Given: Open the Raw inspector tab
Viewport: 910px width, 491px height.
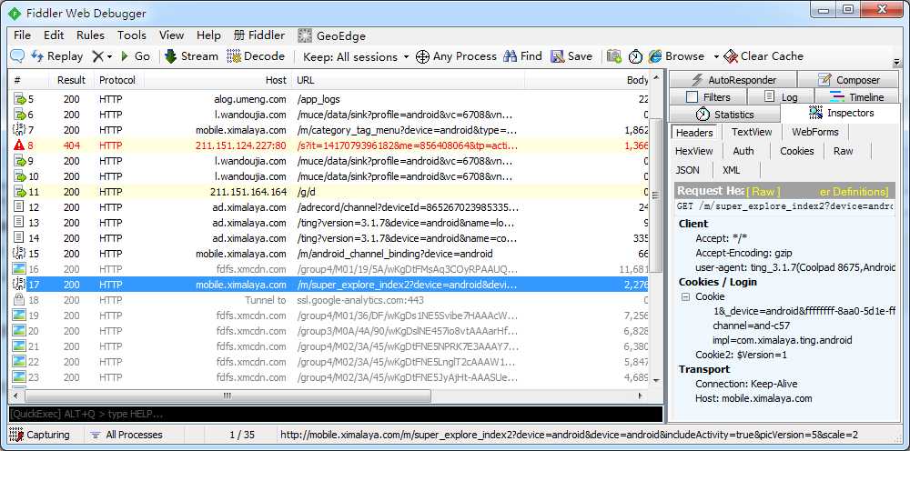Looking at the screenshot, I should click(843, 151).
